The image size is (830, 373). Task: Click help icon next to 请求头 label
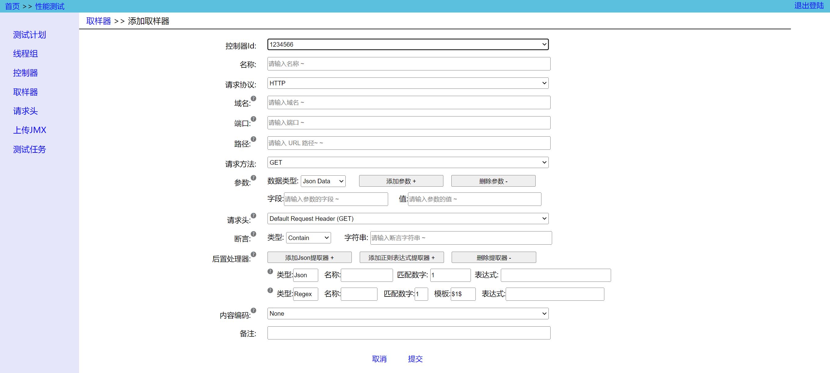253,215
